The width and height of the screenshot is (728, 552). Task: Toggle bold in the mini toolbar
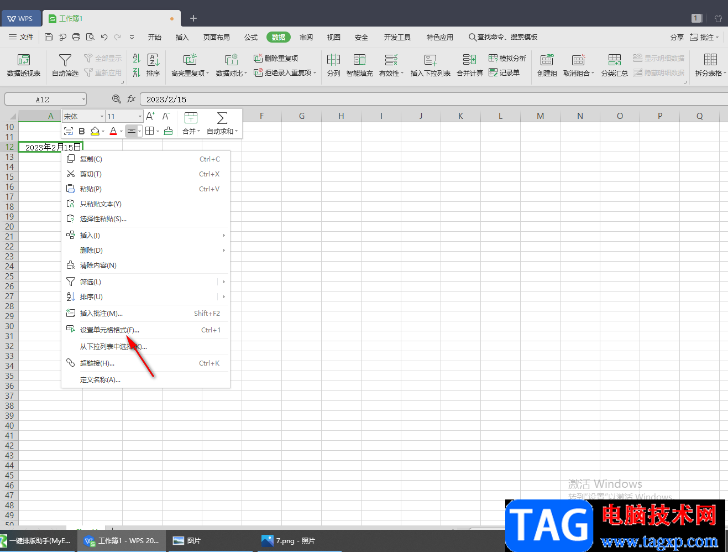click(x=82, y=131)
